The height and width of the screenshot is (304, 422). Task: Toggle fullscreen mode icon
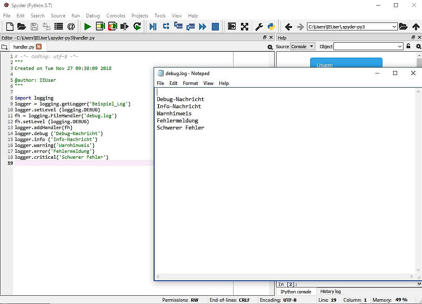coord(244,26)
